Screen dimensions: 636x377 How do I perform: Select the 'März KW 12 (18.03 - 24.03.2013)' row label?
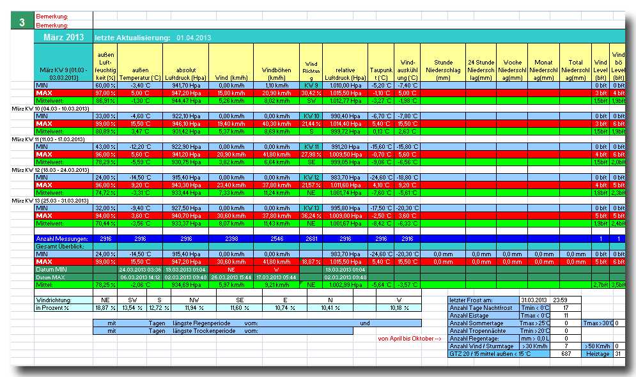50,170
